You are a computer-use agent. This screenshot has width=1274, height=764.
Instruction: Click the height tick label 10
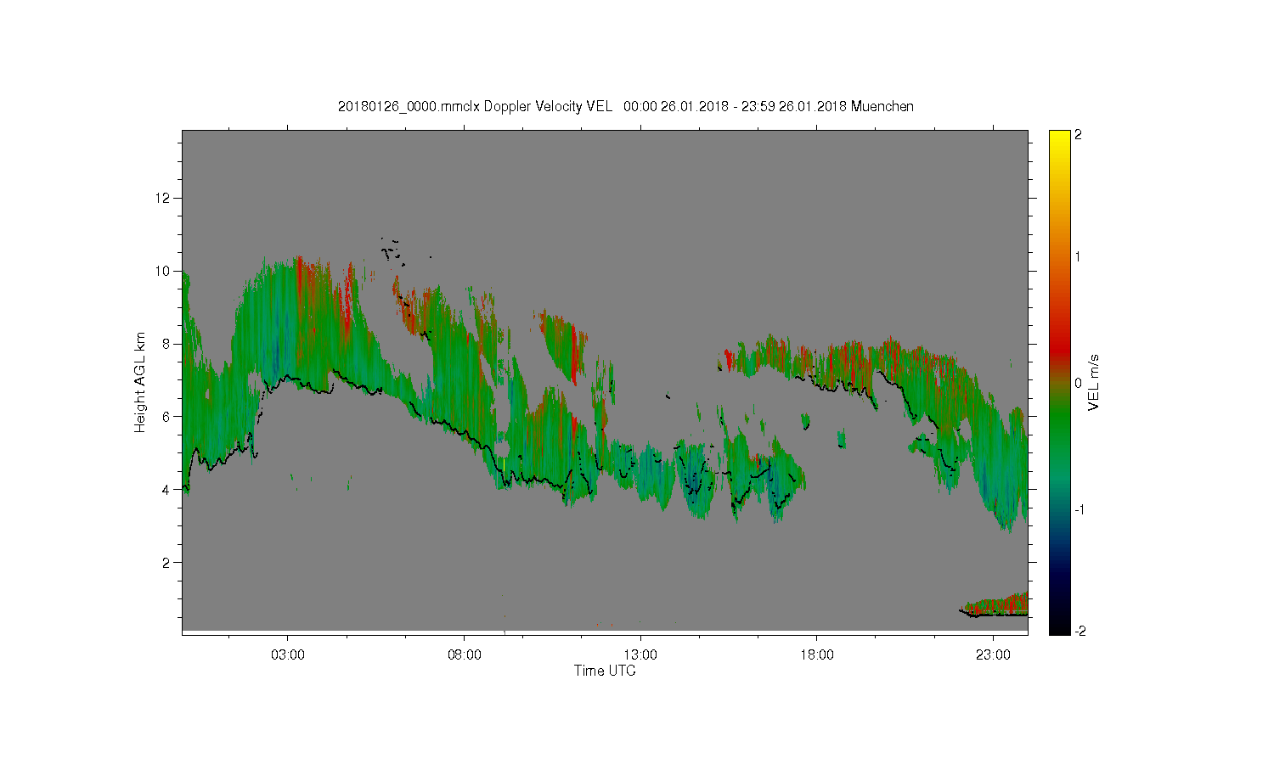163,271
